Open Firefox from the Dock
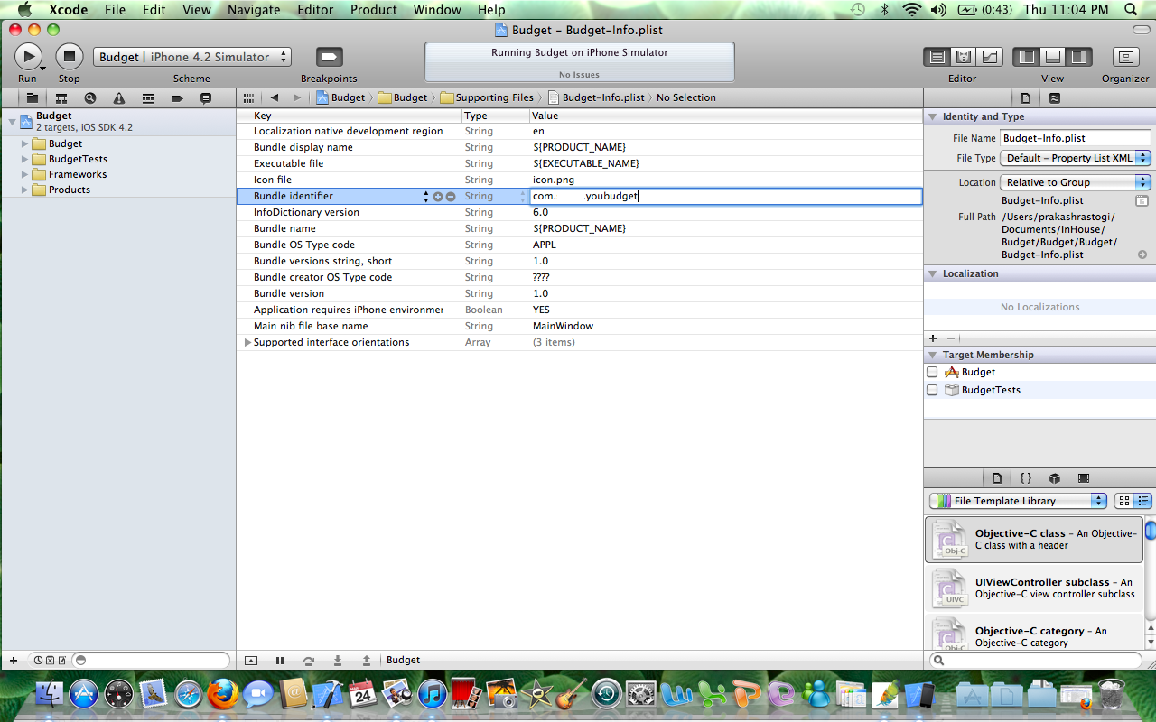The width and height of the screenshot is (1156, 722). [x=223, y=694]
